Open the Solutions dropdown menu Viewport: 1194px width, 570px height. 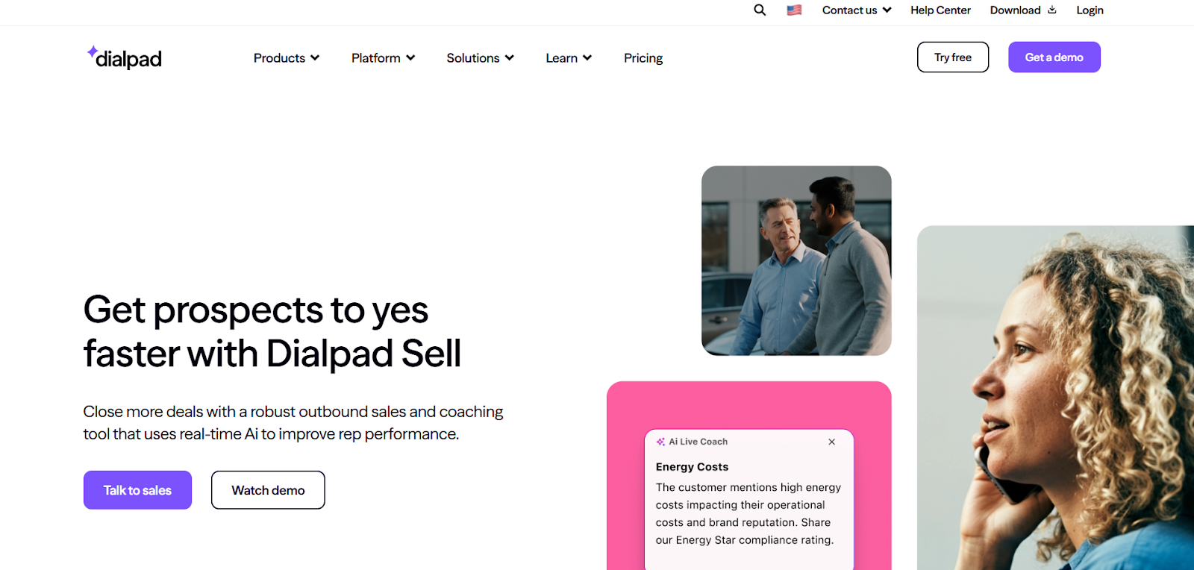click(480, 58)
